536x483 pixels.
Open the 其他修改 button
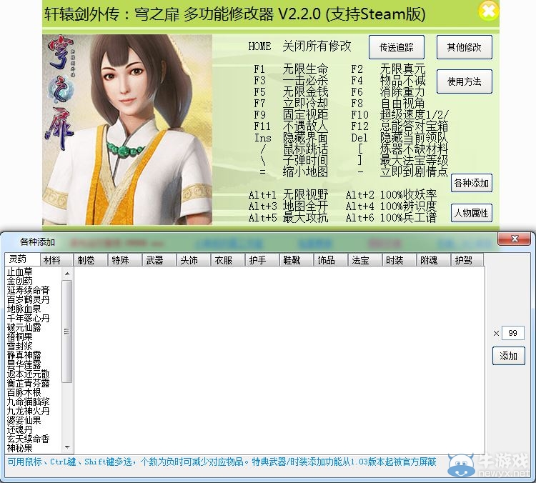(x=465, y=47)
